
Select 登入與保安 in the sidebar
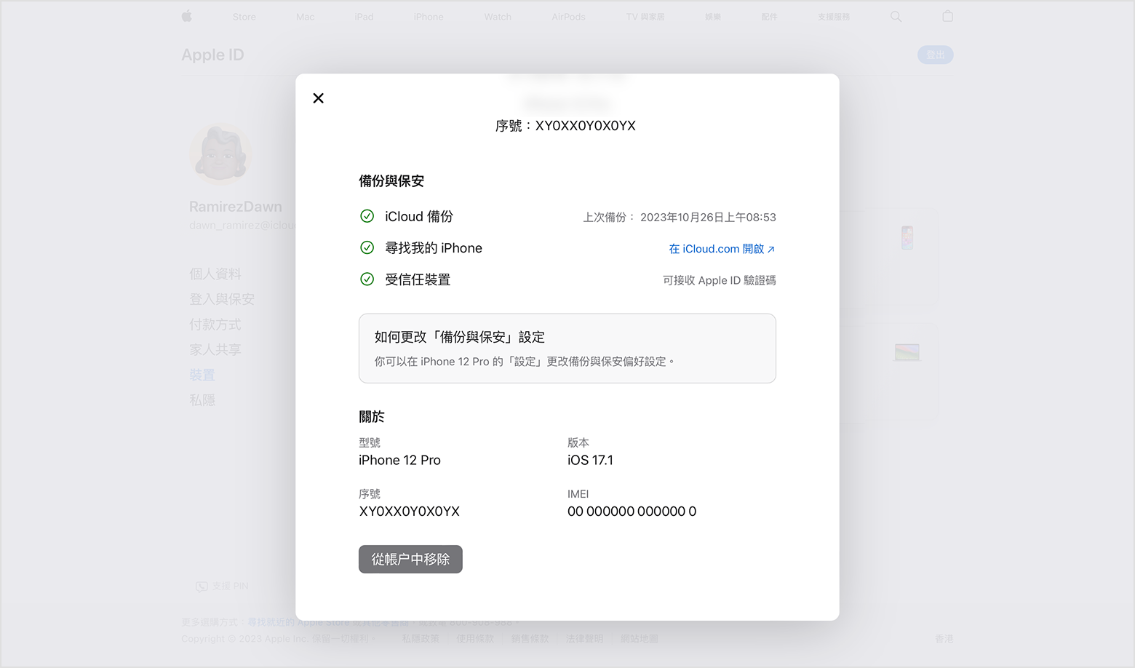(222, 299)
